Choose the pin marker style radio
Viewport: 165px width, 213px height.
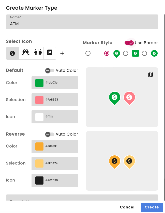(x=107, y=53)
